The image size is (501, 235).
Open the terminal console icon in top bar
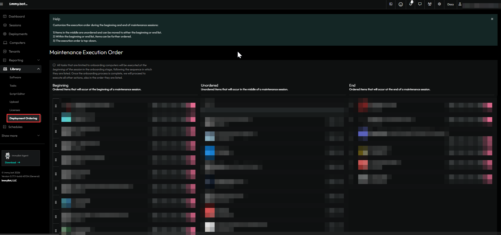click(x=391, y=4)
